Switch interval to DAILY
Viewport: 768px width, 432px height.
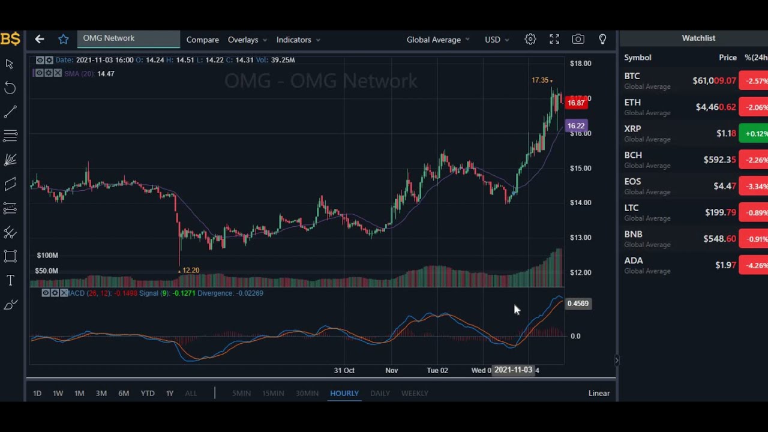click(x=380, y=393)
